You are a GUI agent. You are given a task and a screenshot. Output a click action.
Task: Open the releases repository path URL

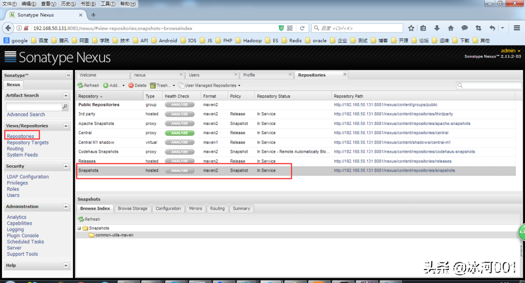[x=393, y=161]
